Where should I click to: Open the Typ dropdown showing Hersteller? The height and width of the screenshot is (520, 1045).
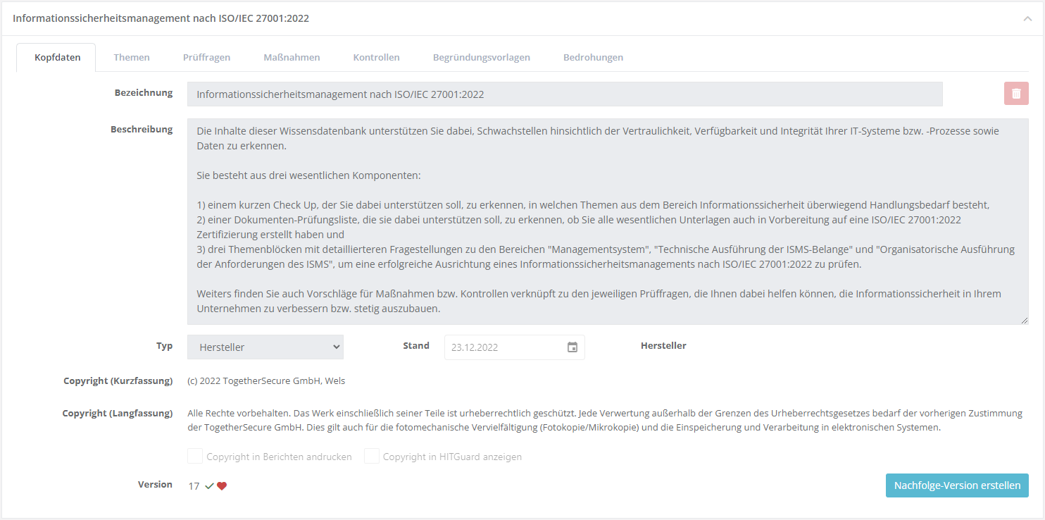[x=265, y=347]
